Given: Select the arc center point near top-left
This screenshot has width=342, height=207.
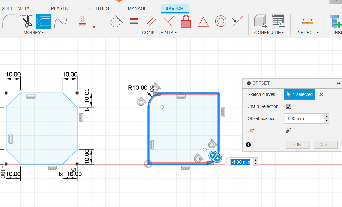Looking at the screenshot, I should pos(162,107).
